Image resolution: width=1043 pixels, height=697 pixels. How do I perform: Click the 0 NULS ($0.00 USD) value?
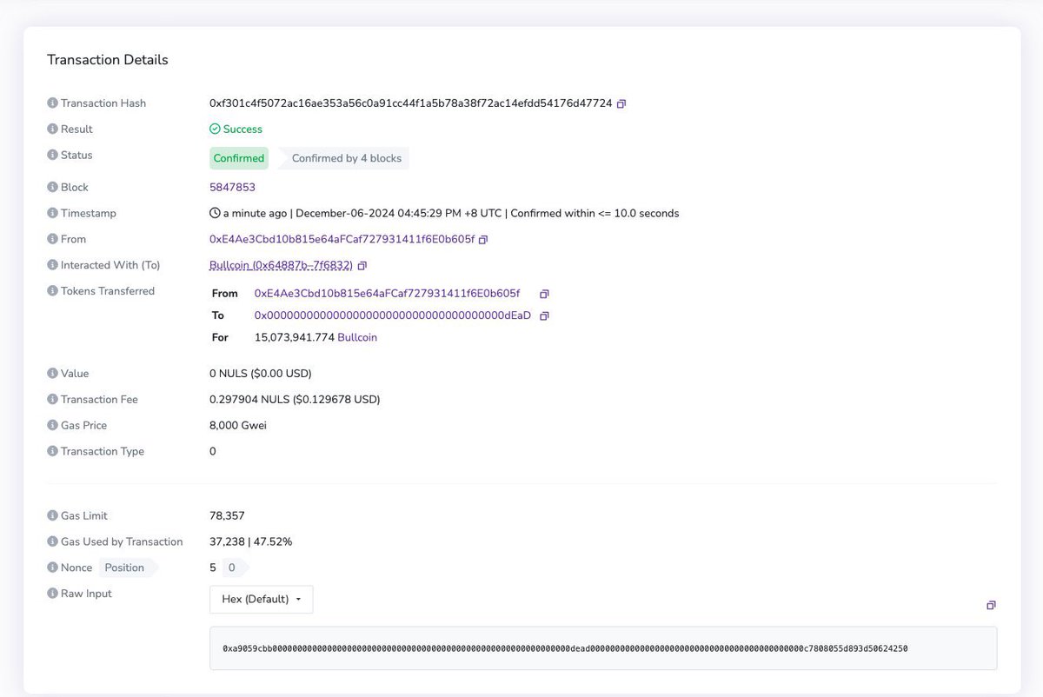click(x=261, y=374)
